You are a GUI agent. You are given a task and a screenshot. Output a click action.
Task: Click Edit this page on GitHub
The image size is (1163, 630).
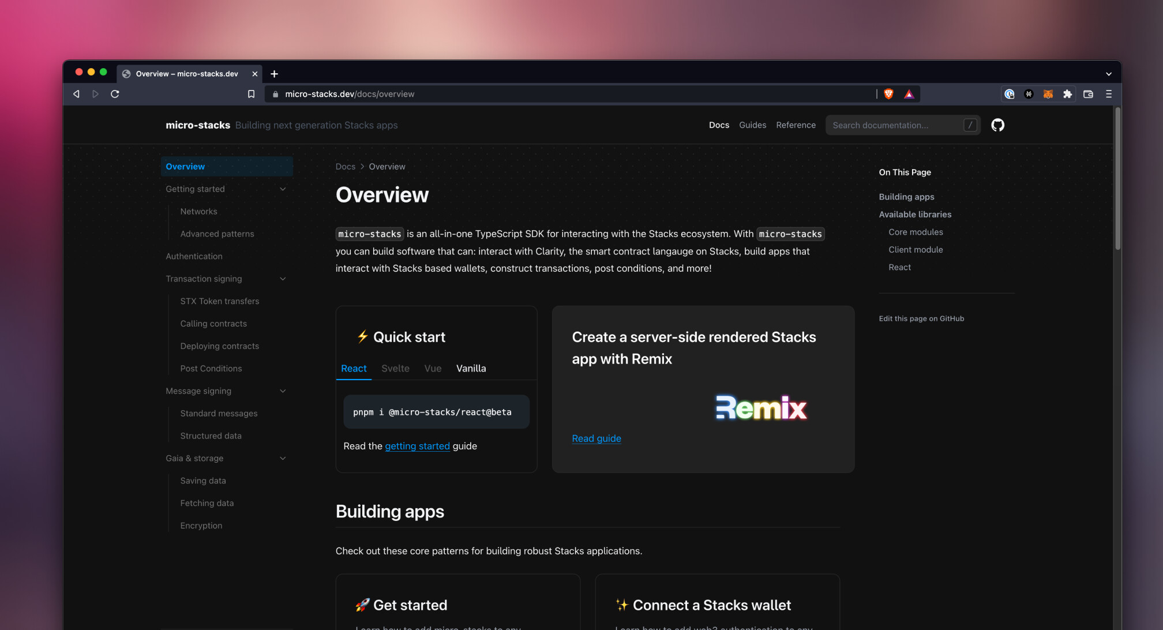[921, 318]
